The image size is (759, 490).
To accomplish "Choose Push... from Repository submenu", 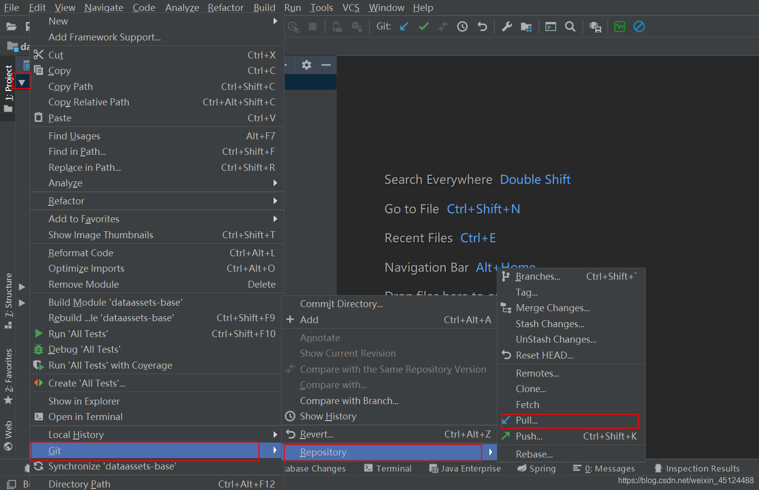I will coord(571,436).
